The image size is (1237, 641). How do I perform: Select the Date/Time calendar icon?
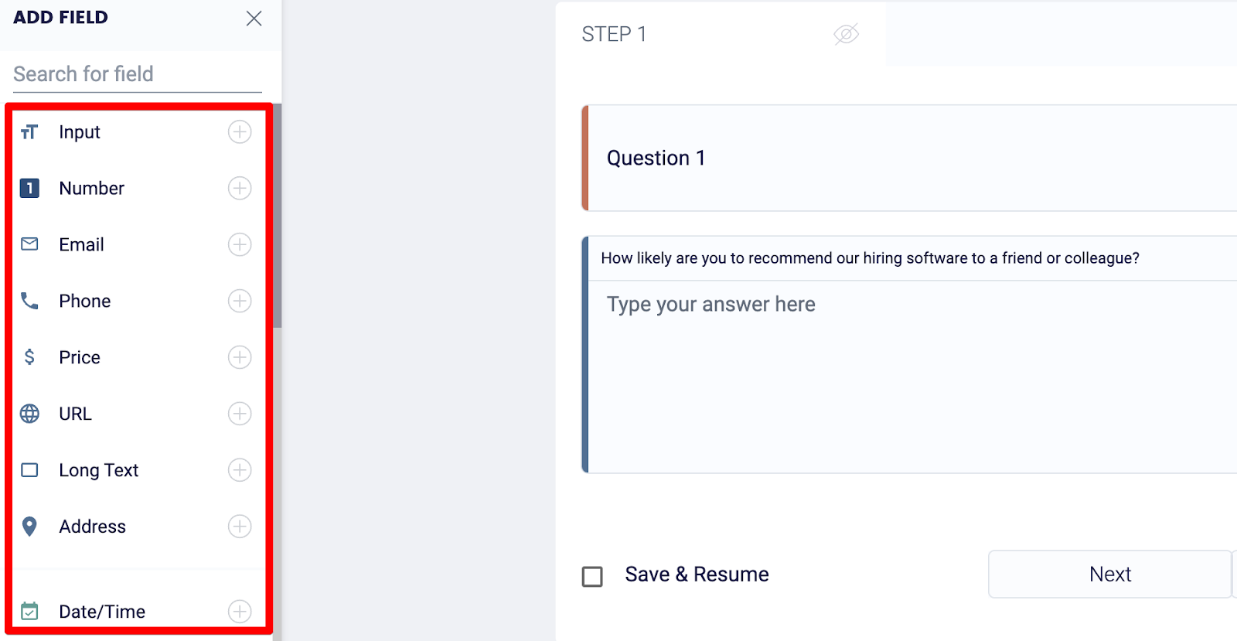click(x=29, y=611)
